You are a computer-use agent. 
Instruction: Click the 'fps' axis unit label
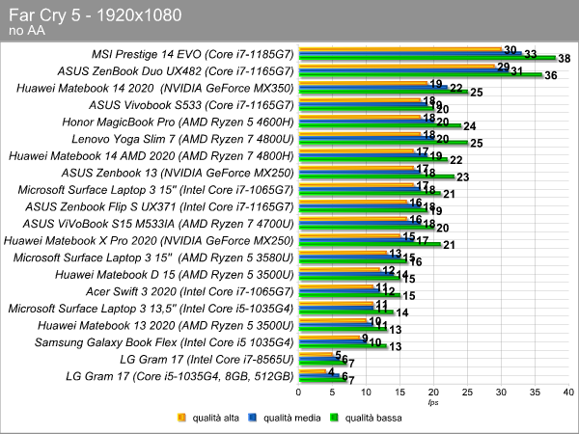tap(433, 402)
